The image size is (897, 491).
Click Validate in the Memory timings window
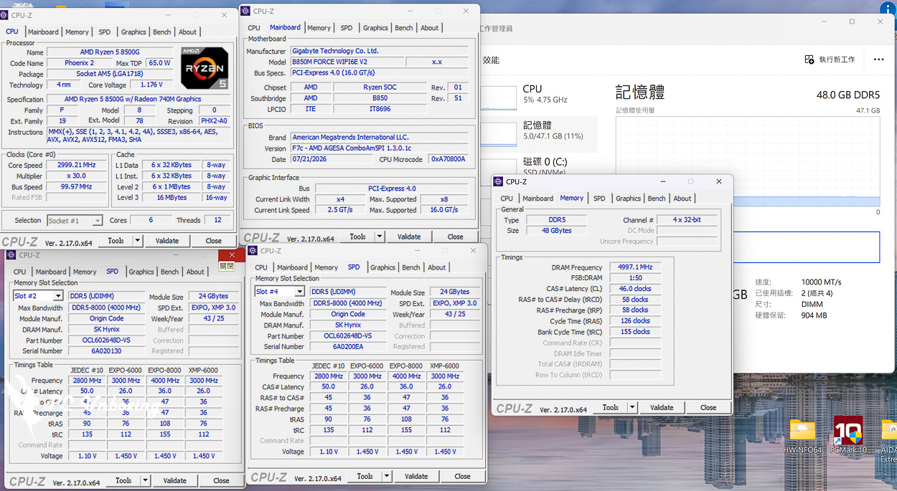[662, 407]
